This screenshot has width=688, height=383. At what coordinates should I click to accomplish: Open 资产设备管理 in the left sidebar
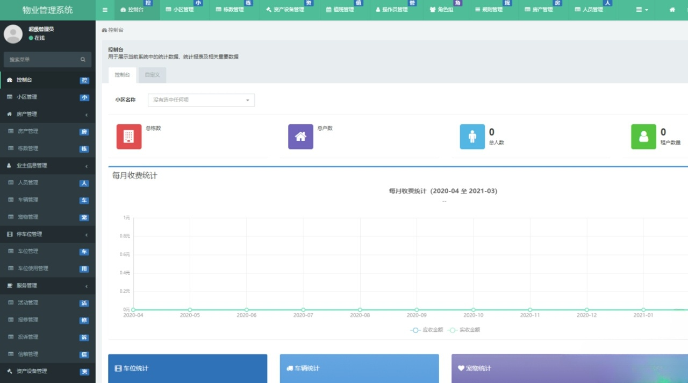click(x=48, y=372)
